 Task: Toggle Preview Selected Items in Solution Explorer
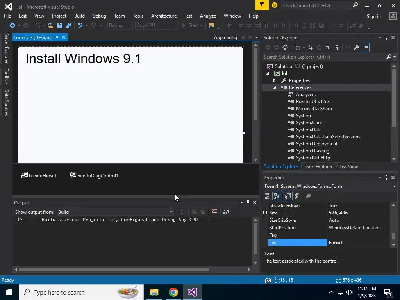click(365, 47)
